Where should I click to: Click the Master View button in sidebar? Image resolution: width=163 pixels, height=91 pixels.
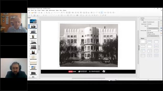pos(153,36)
